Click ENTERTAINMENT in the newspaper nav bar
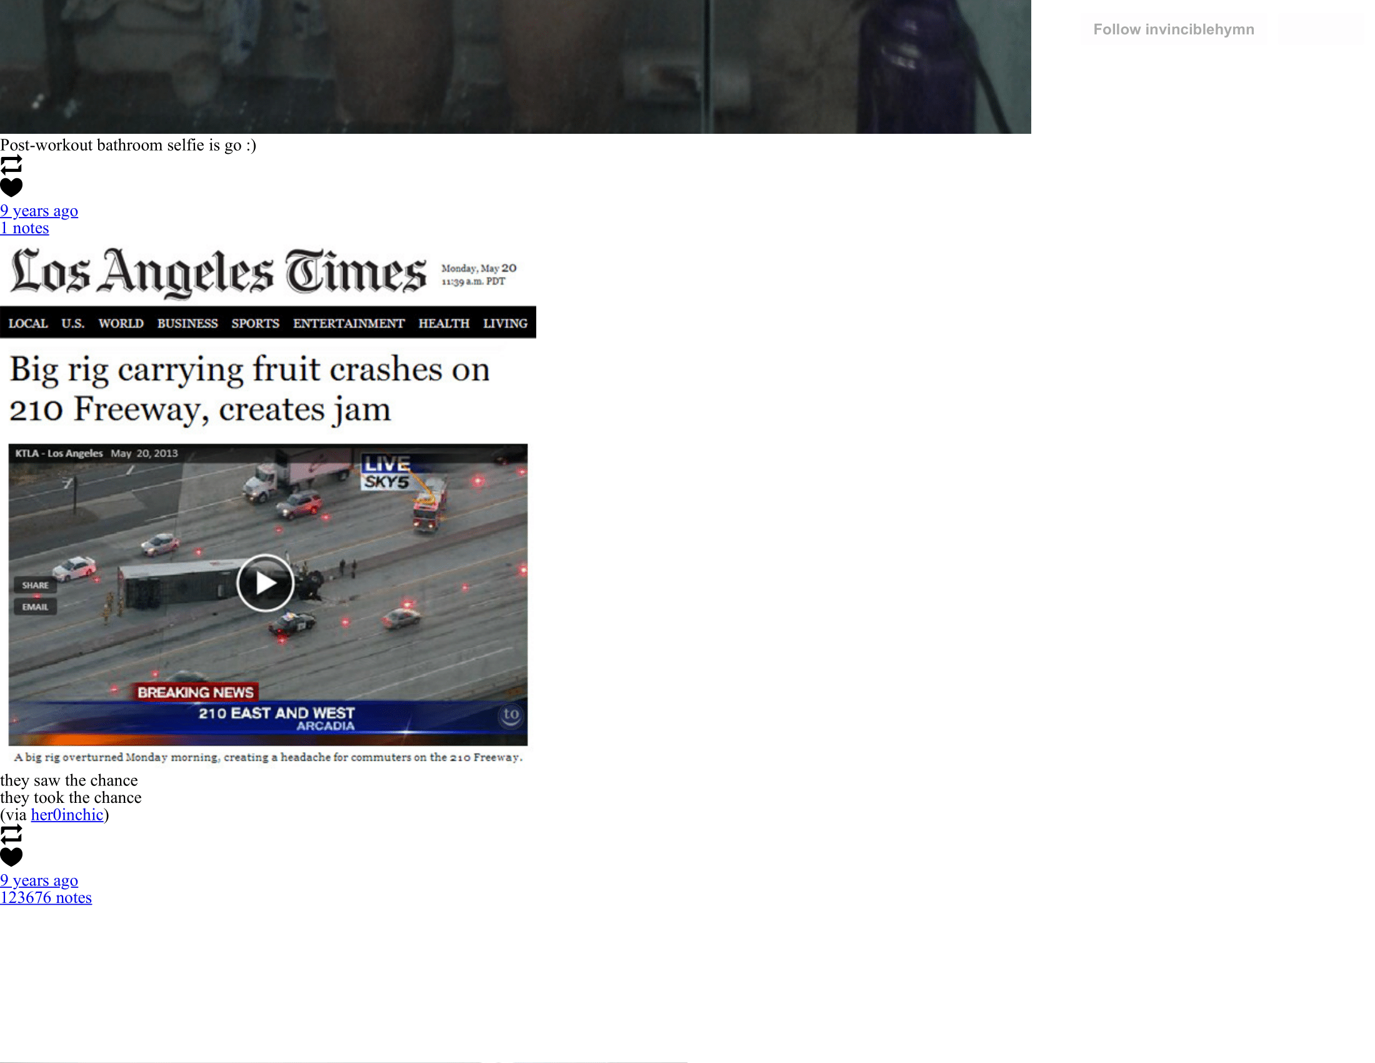This screenshot has height=1063, width=1375. [349, 323]
